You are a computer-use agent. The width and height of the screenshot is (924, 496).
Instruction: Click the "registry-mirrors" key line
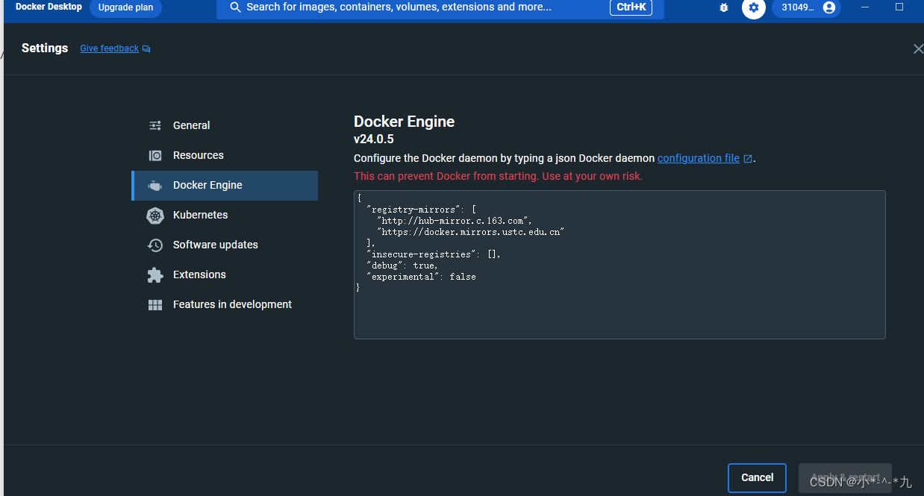tap(421, 210)
